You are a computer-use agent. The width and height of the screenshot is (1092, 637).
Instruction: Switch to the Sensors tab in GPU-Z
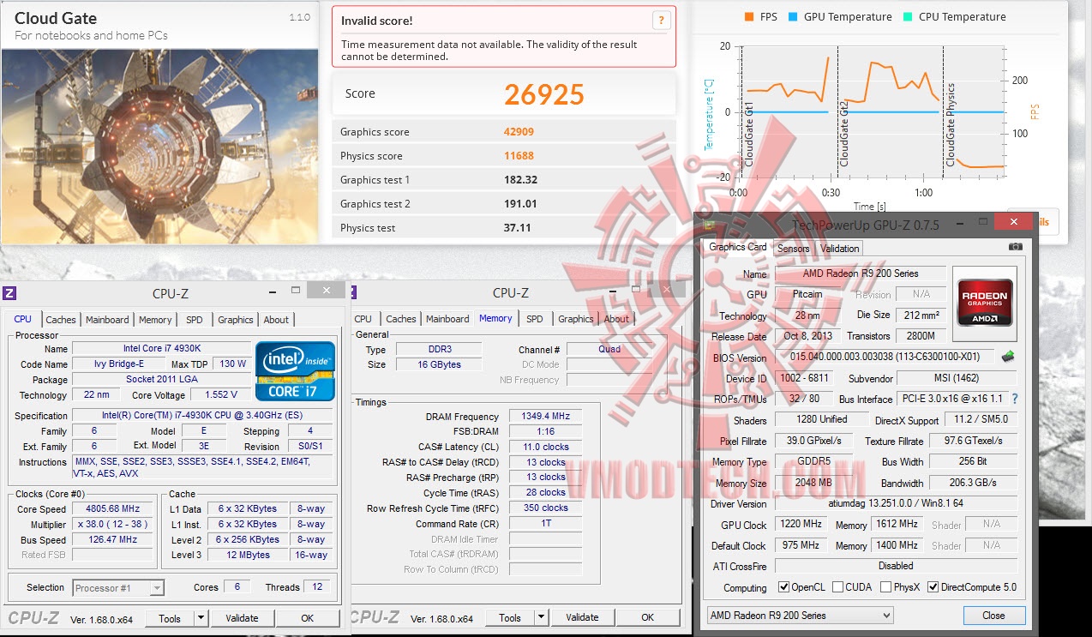point(793,249)
